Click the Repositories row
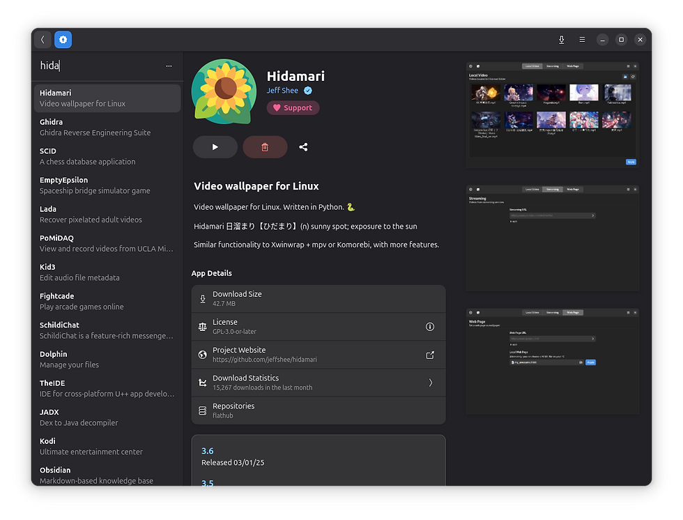The image size is (683, 520). point(319,411)
